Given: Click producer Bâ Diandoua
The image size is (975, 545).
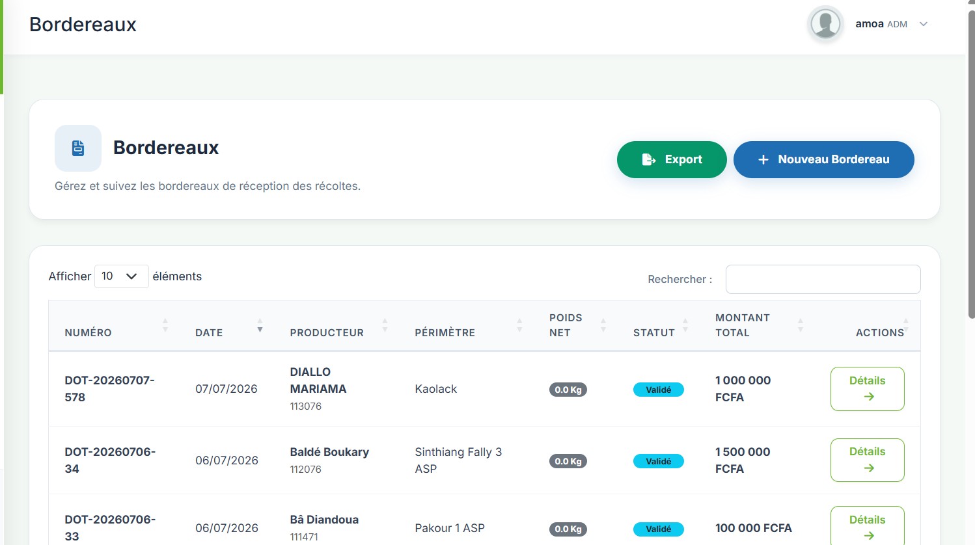Looking at the screenshot, I should (x=324, y=520).
